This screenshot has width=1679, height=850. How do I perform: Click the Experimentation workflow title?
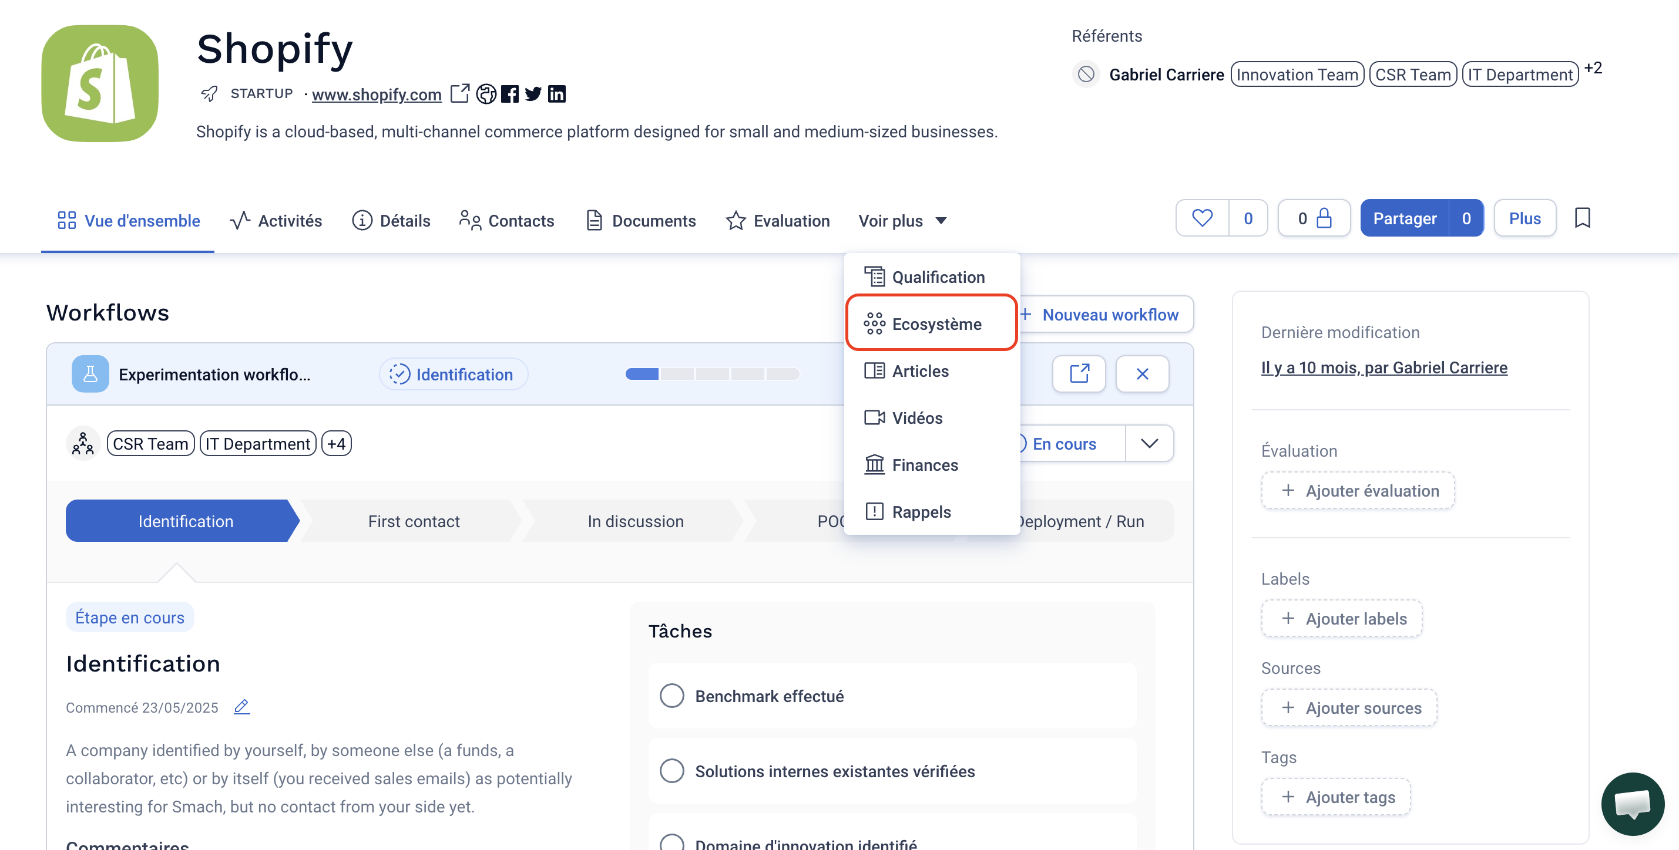(x=214, y=375)
